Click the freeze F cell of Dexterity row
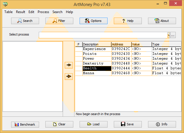This screenshot has height=133, width=184. 79,63
